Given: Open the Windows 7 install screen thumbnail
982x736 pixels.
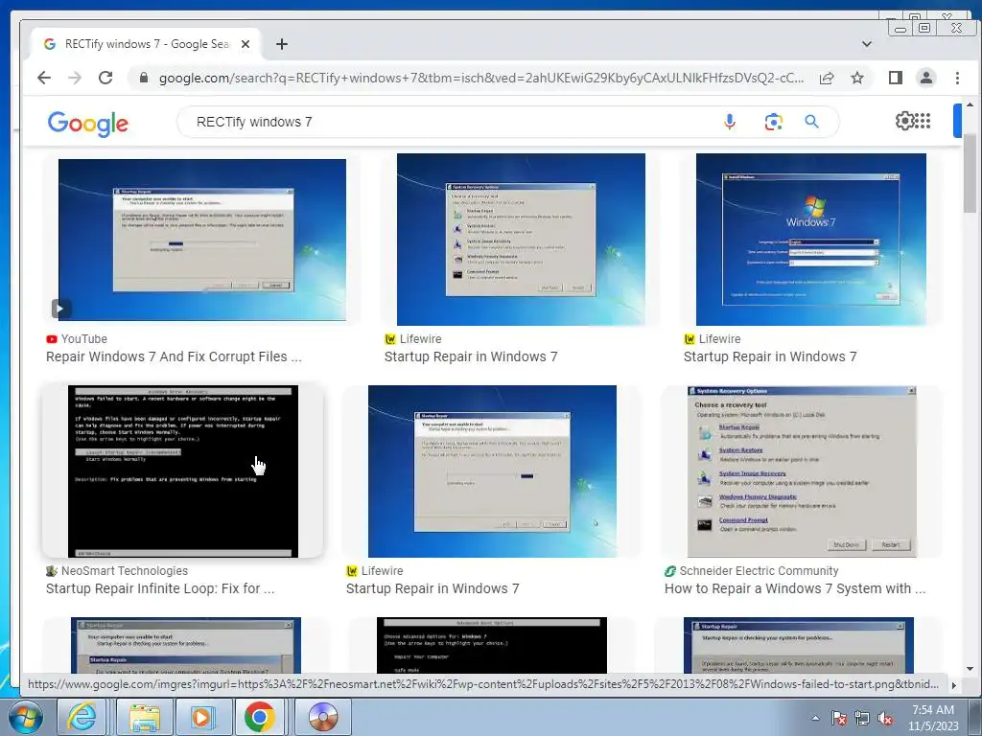Looking at the screenshot, I should (811, 240).
